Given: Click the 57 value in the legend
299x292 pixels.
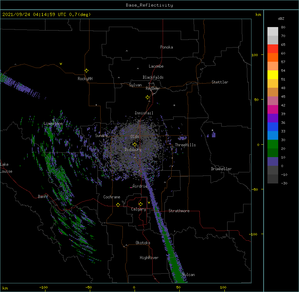Looking at the screenshot, I should (x=283, y=62).
